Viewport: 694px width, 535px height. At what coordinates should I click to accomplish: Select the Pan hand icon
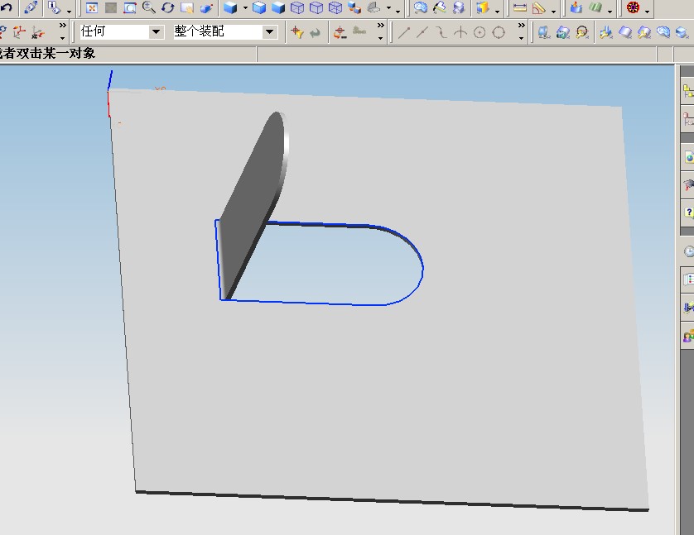click(187, 7)
